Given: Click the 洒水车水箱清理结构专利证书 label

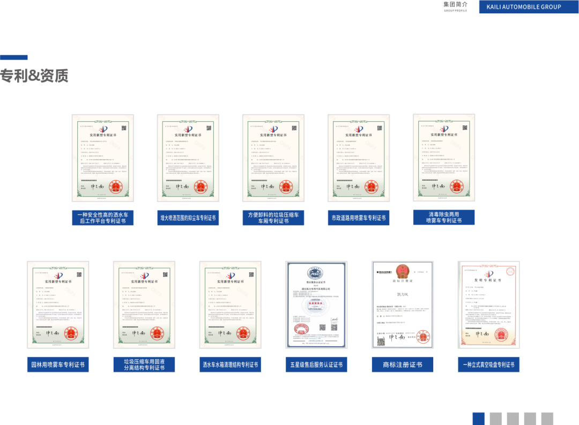Looking at the screenshot, I should (x=230, y=364).
